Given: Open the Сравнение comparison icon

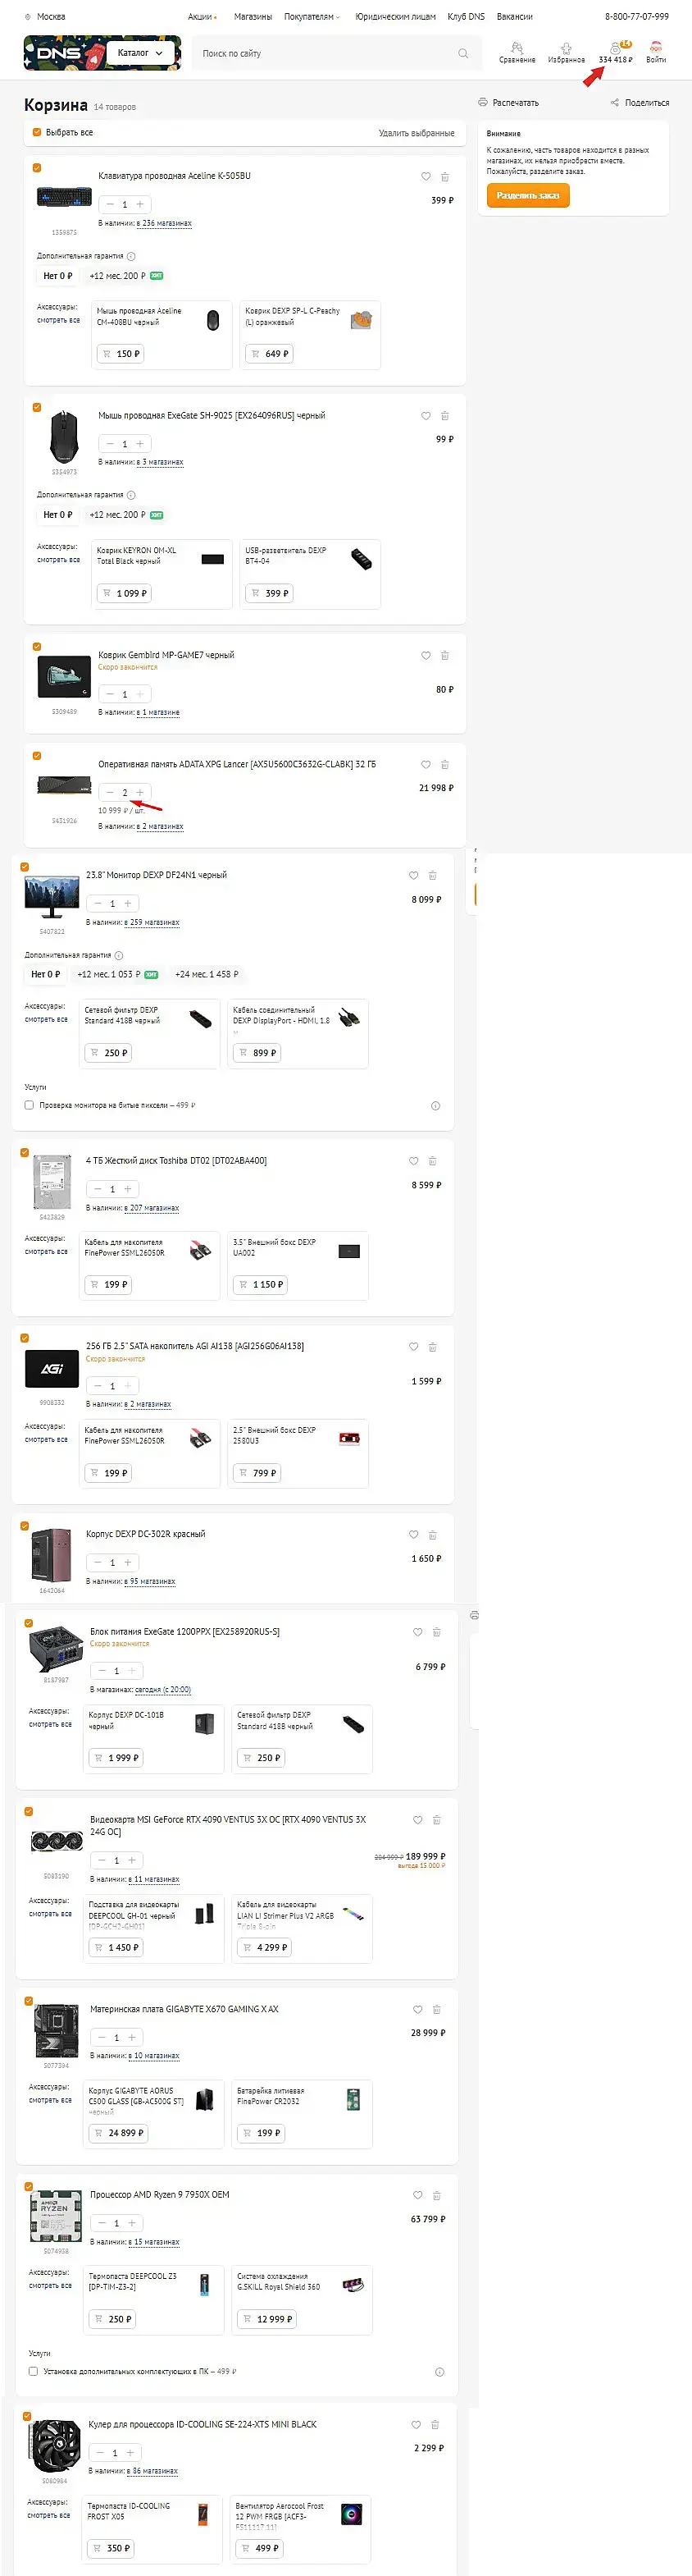Looking at the screenshot, I should (517, 48).
